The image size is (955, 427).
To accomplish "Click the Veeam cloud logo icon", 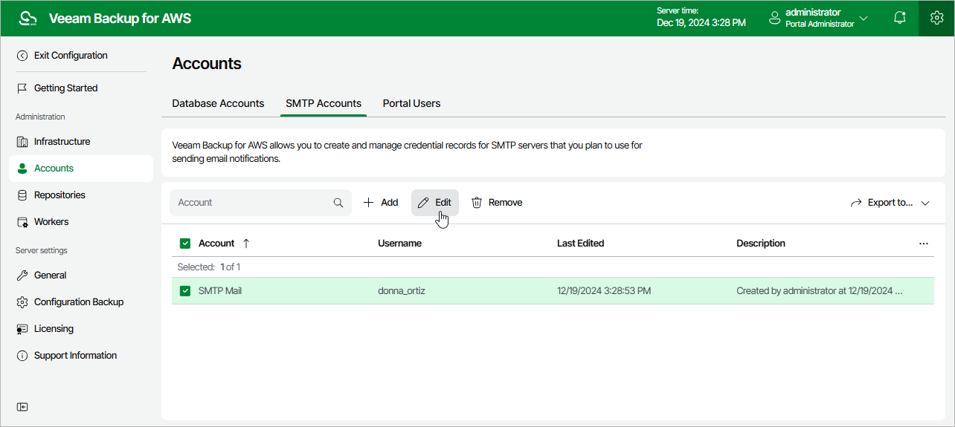I will [x=28, y=19].
